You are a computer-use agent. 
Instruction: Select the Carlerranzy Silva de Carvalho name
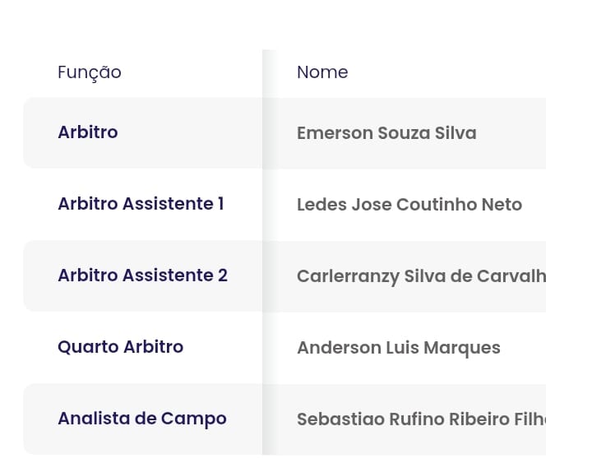pos(421,276)
